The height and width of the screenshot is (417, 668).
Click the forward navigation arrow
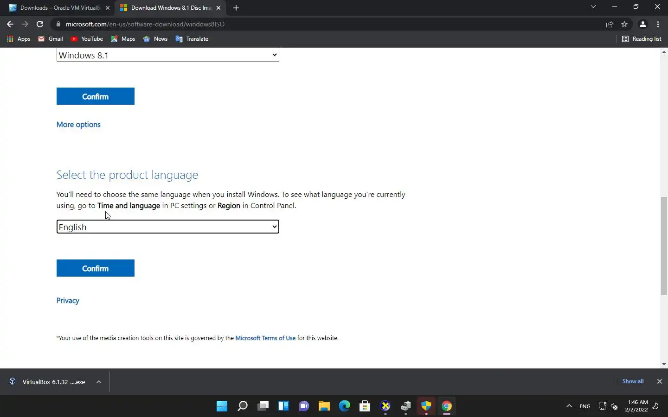25,24
